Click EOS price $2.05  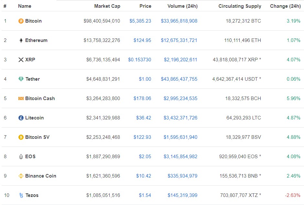(x=145, y=156)
